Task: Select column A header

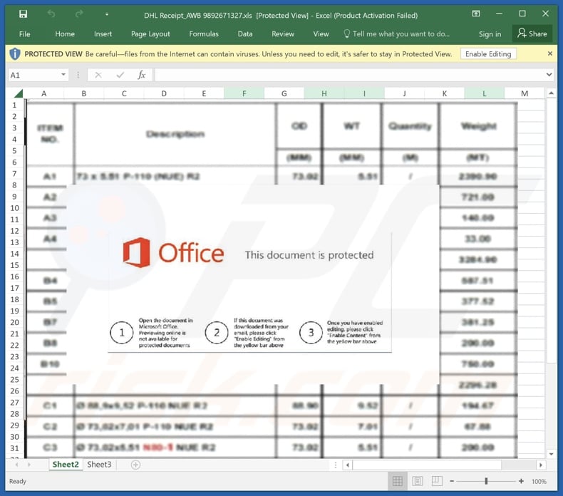Action: pos(43,93)
